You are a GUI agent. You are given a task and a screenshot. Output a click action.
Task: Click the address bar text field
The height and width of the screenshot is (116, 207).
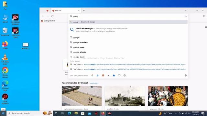pos(128,16)
